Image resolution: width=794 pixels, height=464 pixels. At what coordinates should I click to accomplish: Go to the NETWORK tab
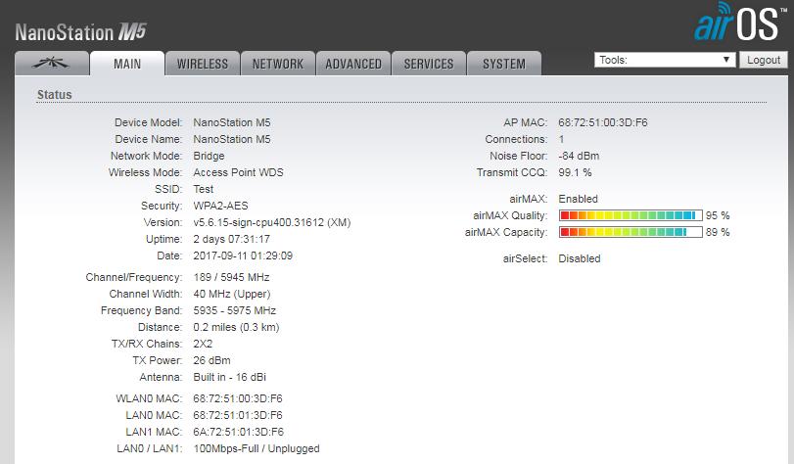[277, 64]
